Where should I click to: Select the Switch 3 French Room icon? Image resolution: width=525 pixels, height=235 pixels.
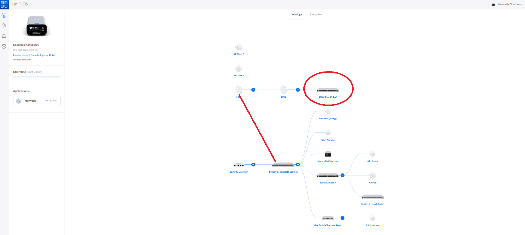point(372,197)
